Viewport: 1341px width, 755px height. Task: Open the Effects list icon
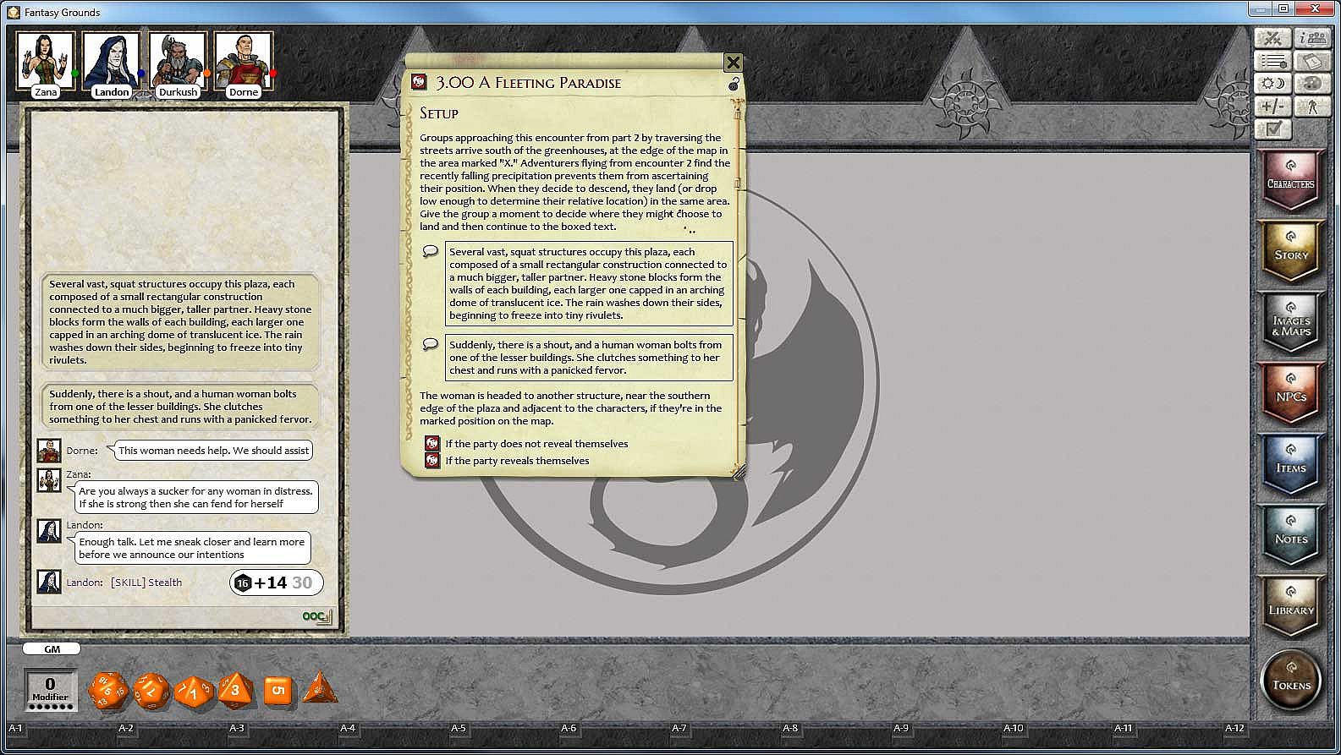(x=1272, y=62)
